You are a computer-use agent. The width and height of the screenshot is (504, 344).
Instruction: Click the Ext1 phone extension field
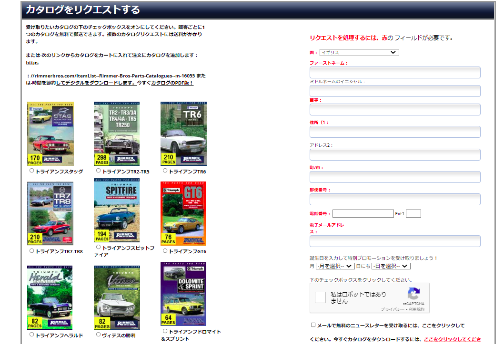[413, 213]
